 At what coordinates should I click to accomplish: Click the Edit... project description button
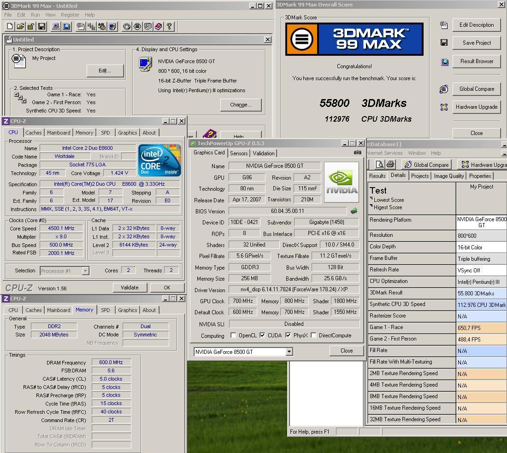click(105, 71)
